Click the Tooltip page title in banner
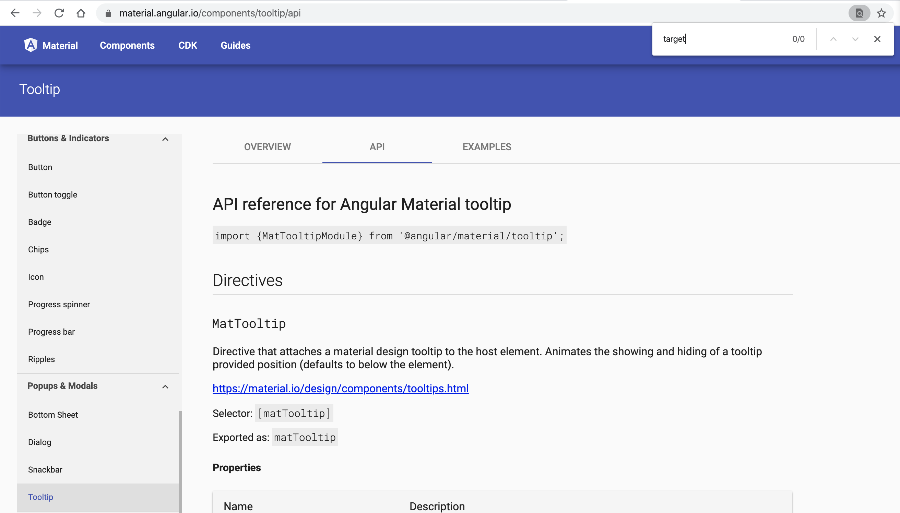The height and width of the screenshot is (513, 900). pos(39,90)
